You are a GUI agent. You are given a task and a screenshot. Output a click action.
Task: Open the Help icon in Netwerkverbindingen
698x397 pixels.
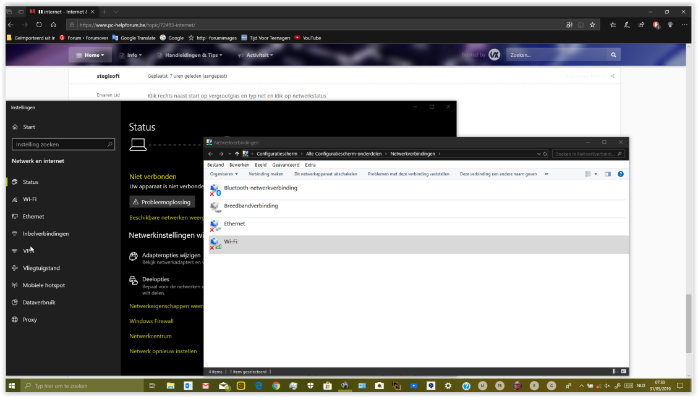pos(621,174)
